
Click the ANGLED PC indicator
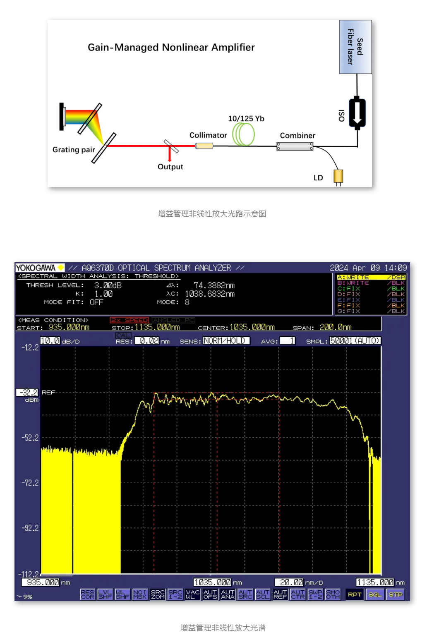coord(173,320)
